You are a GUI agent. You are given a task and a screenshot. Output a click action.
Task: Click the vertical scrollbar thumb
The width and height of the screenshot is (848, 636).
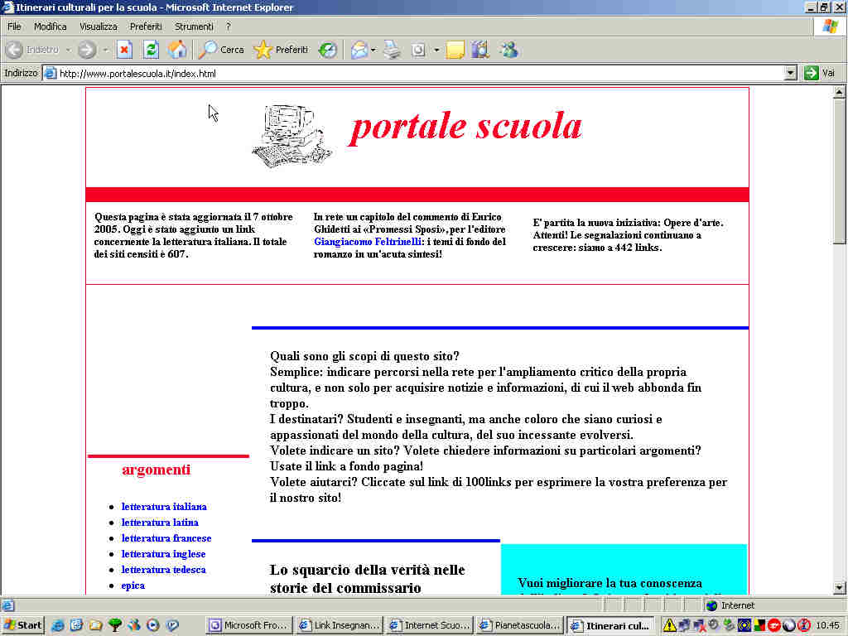[x=839, y=171]
